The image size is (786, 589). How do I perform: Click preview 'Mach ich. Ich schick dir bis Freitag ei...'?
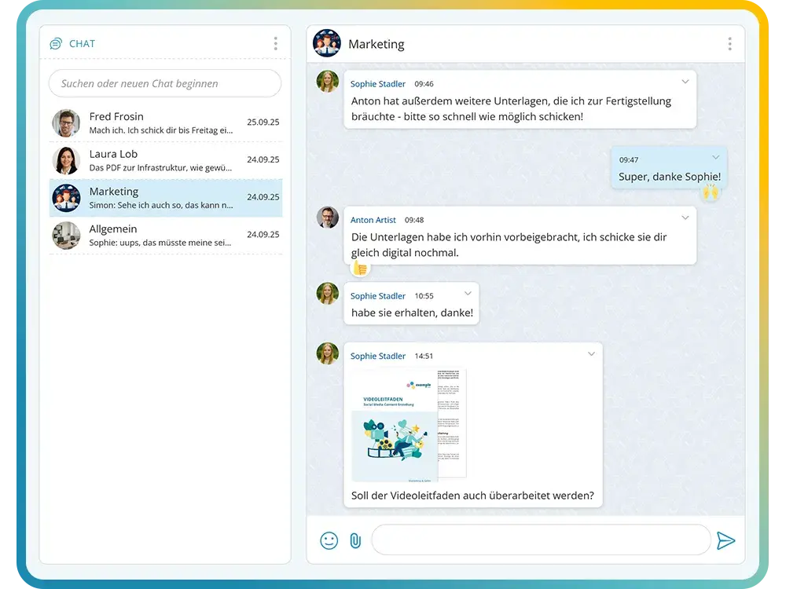click(x=161, y=130)
